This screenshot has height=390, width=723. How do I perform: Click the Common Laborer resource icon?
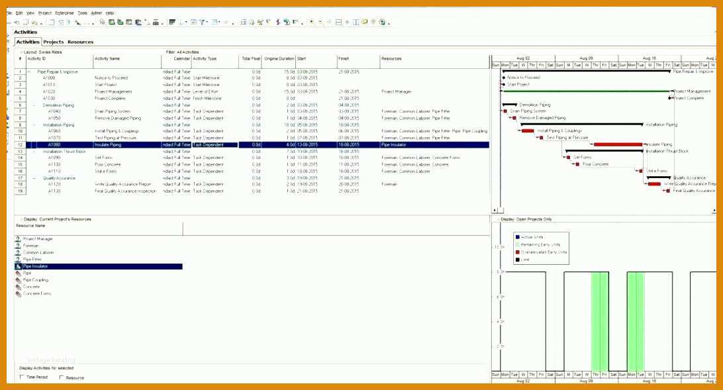point(18,253)
